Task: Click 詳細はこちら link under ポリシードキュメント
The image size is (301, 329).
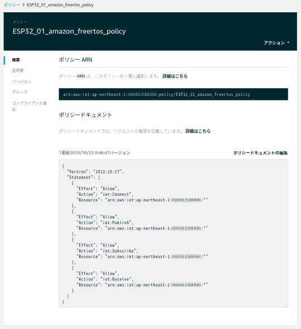Action: click(198, 131)
